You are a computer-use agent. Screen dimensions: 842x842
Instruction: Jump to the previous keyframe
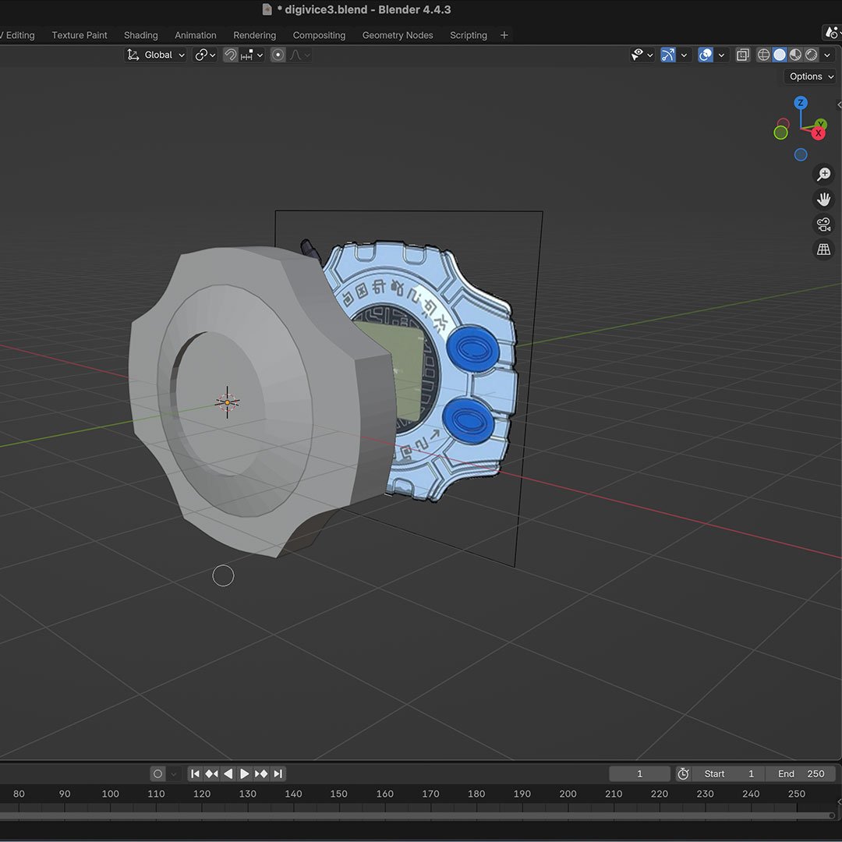pos(211,774)
